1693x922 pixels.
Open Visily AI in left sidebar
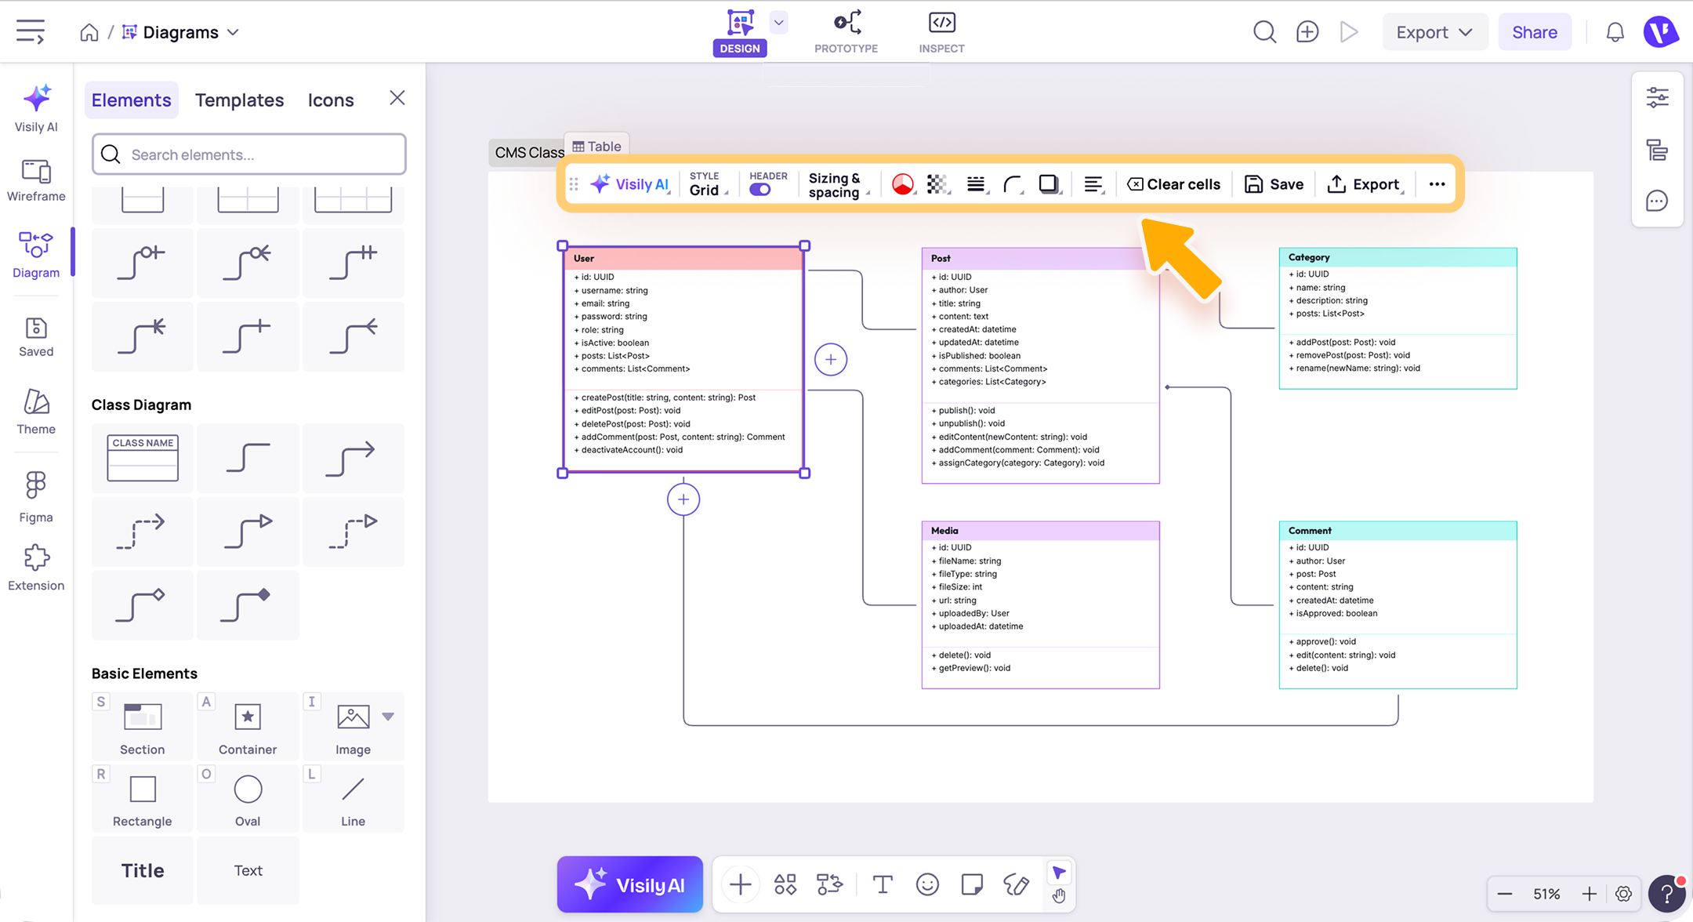click(x=36, y=108)
